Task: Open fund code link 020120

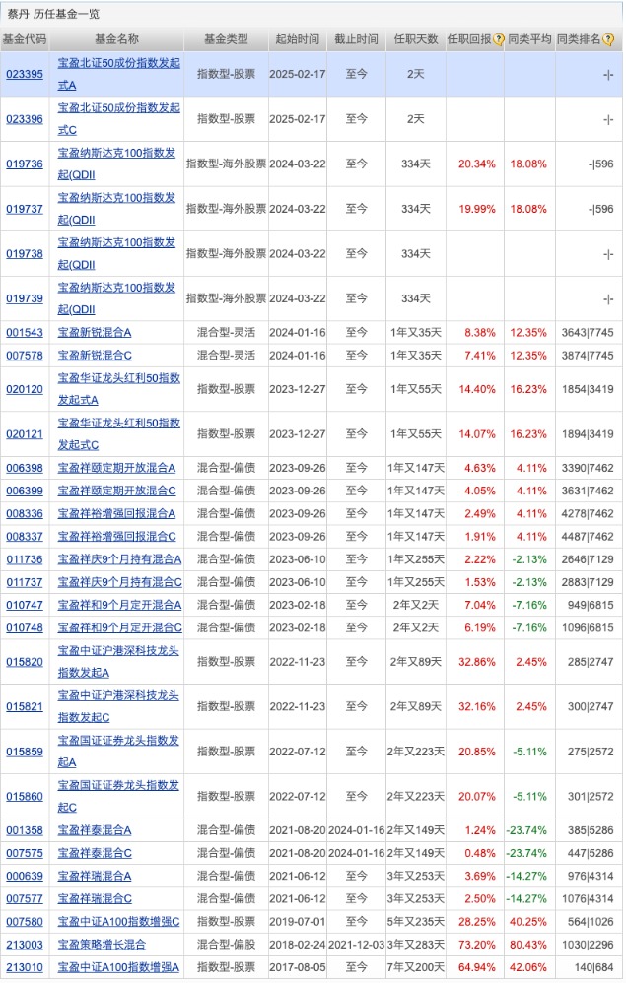Action: coord(25,389)
